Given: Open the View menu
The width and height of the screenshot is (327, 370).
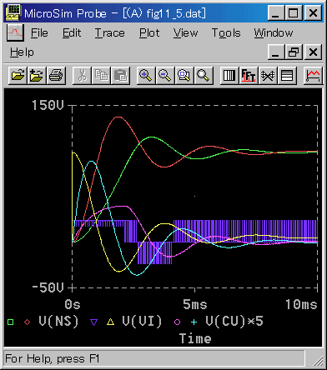Looking at the screenshot, I should point(186,33).
